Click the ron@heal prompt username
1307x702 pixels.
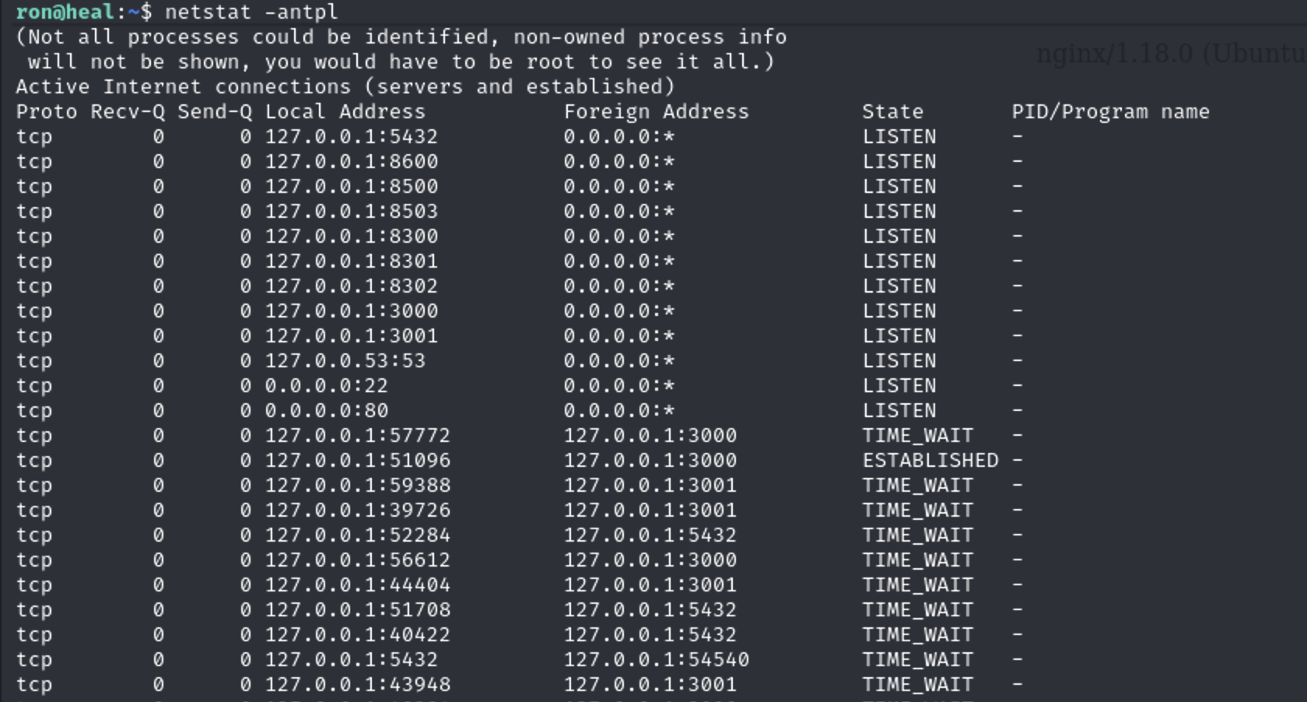pyautogui.click(x=65, y=12)
